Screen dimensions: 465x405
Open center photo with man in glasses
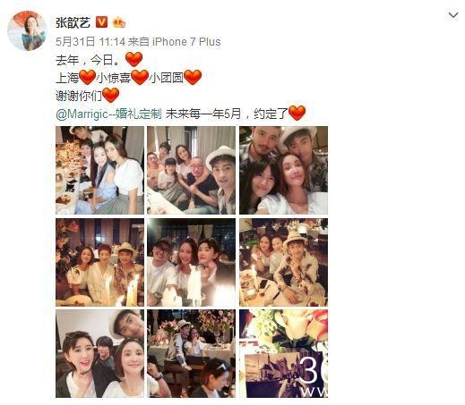tap(191, 262)
